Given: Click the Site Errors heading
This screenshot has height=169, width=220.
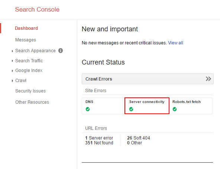Looking at the screenshot, I should click(96, 91).
